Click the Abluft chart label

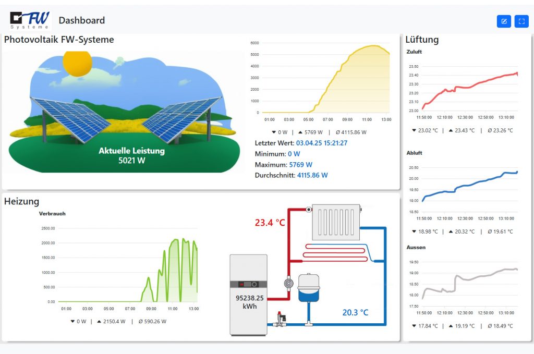coord(414,153)
